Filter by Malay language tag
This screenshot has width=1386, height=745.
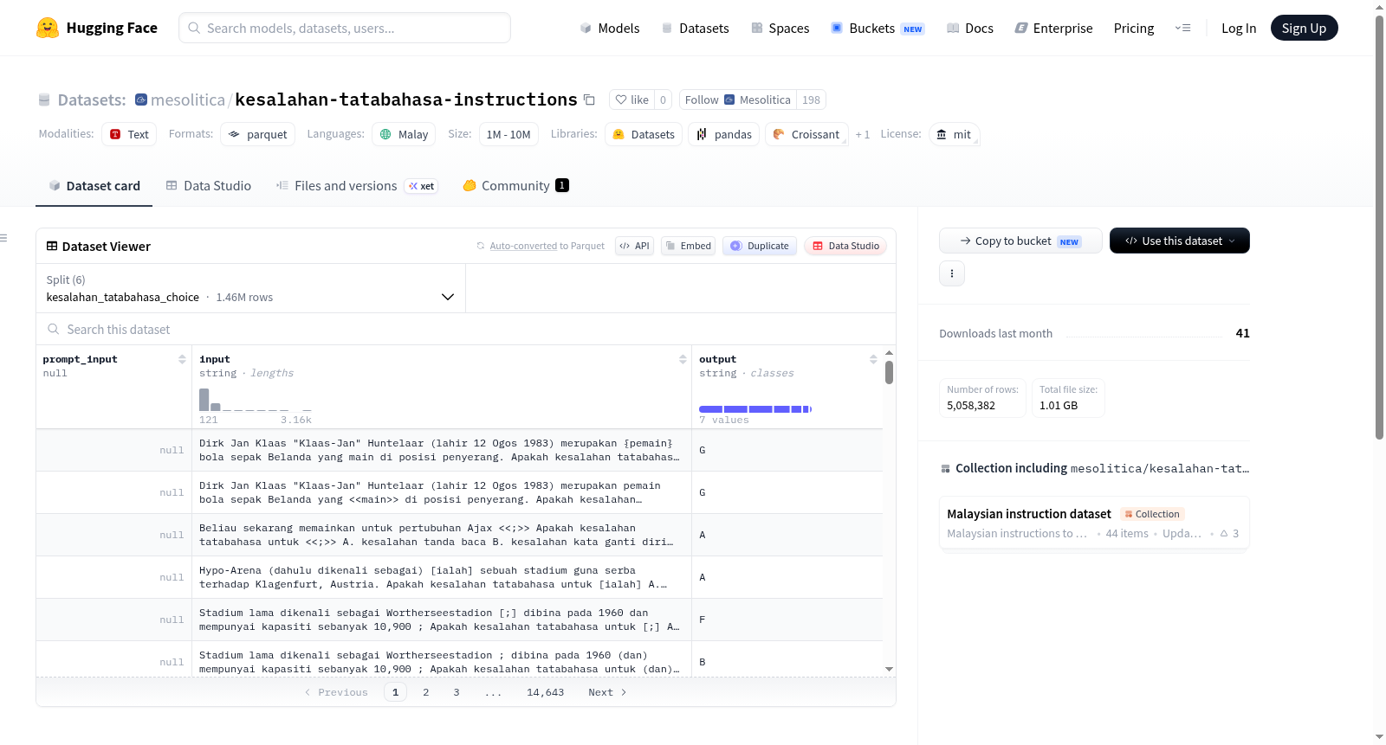[405, 134]
